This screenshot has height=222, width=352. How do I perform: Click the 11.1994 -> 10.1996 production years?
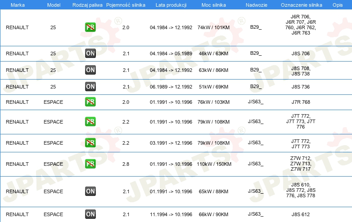(171, 214)
